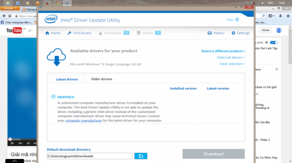Skip to next YouTube video
Viewport: 292px width, 163px height.
click(x=21, y=143)
